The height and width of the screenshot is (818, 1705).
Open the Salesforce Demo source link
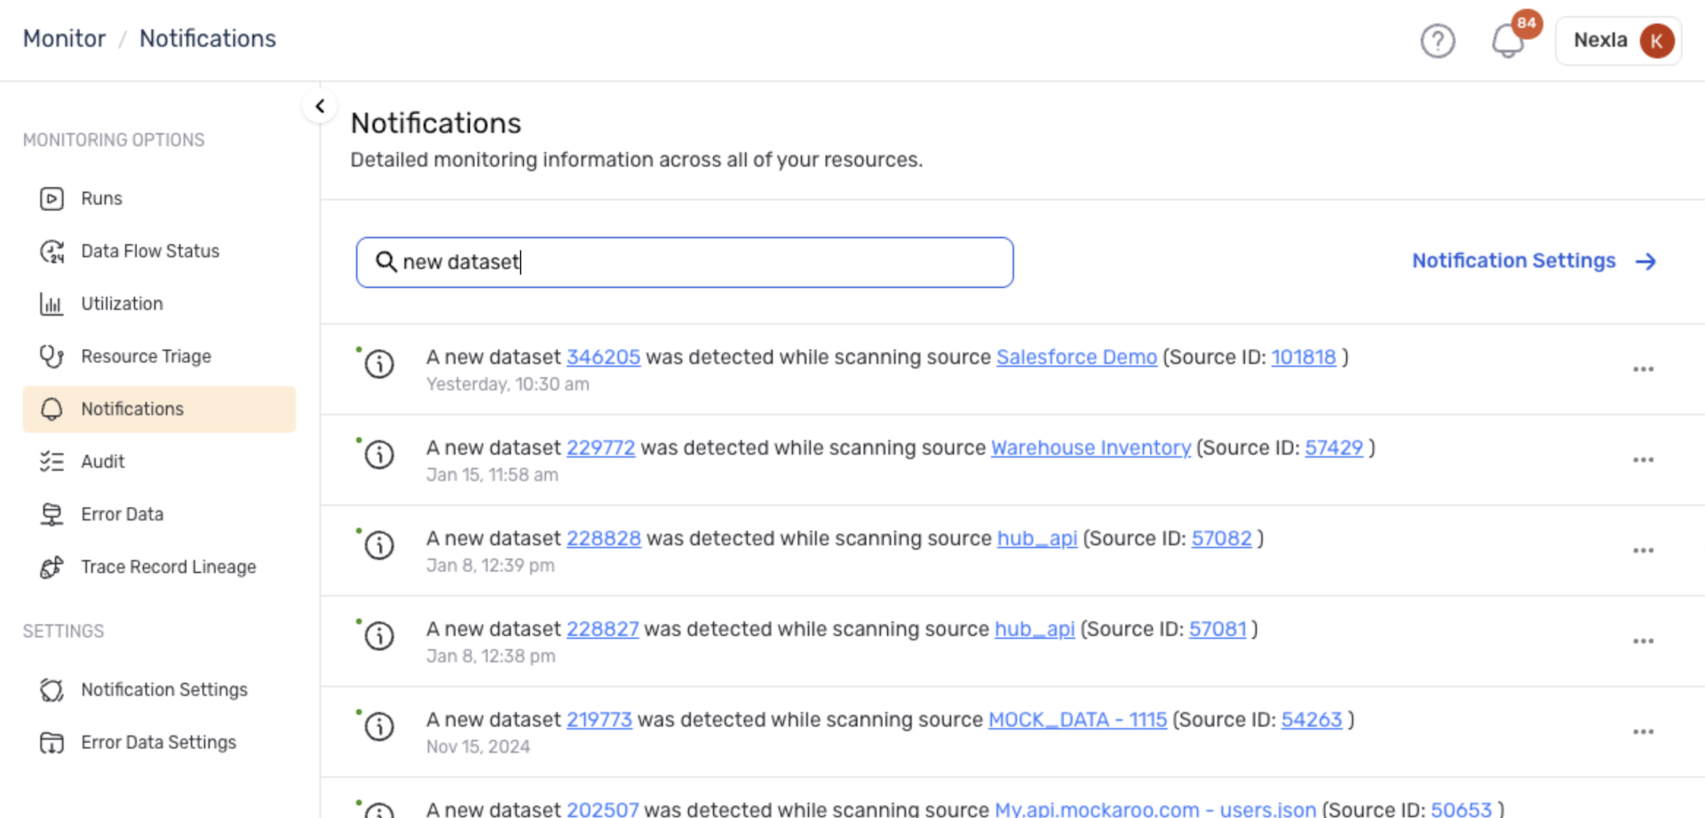point(1076,357)
